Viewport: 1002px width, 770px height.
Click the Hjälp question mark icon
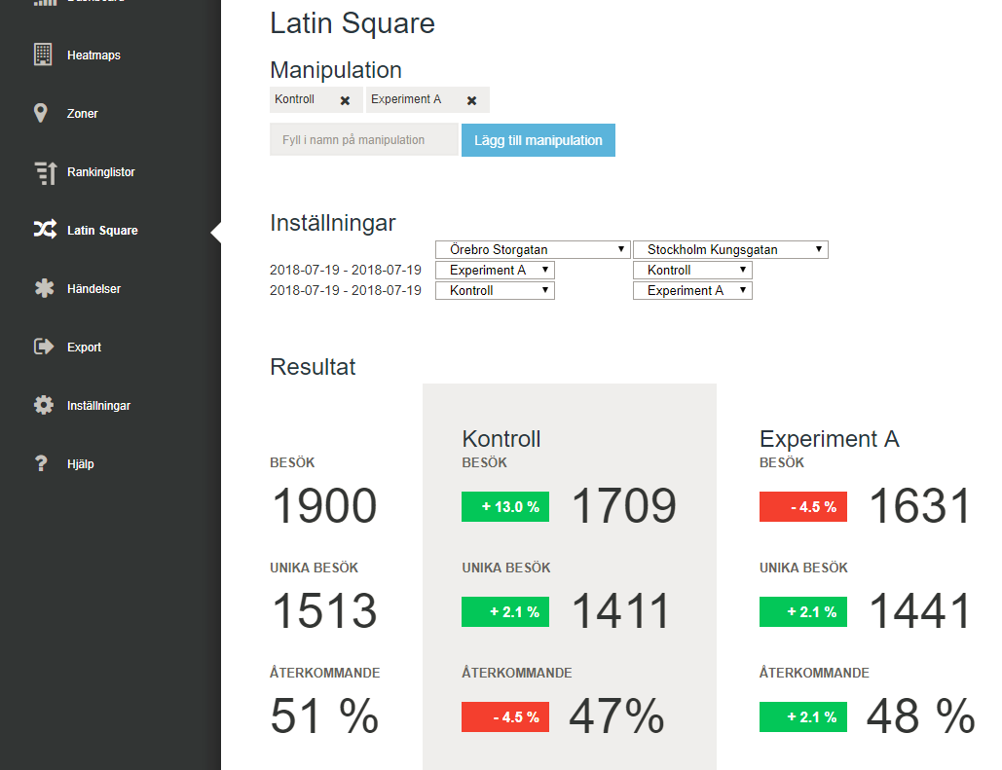(41, 463)
